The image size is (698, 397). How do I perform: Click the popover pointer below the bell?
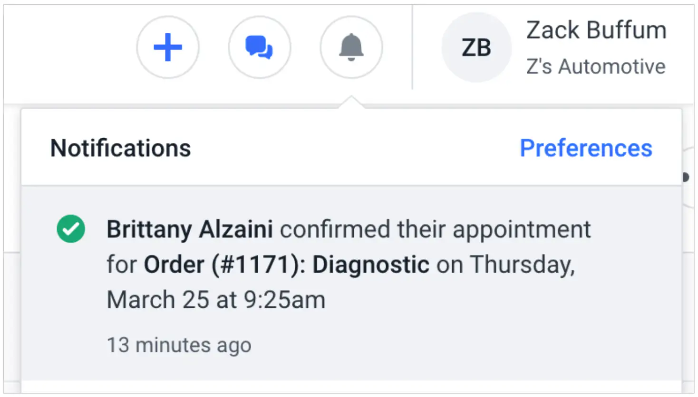(x=351, y=102)
